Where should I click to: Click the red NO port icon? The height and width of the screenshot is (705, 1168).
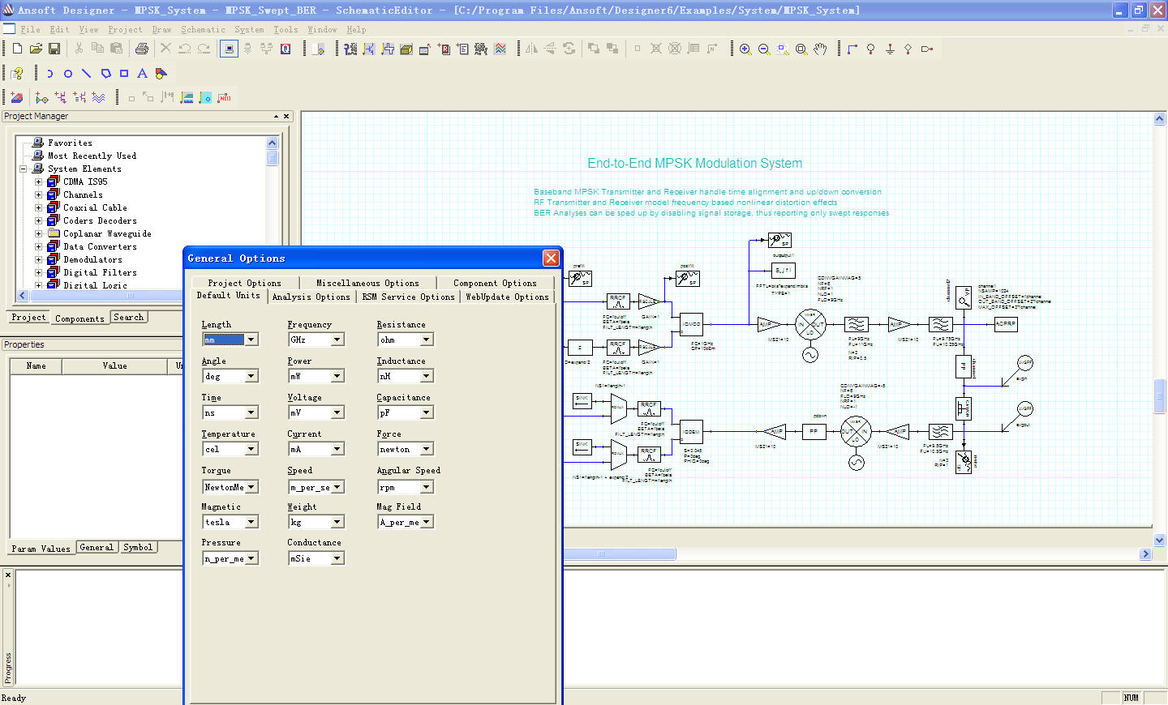point(225,97)
